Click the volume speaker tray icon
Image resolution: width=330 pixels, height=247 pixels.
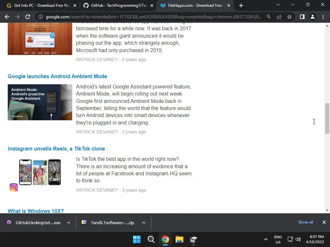(298, 239)
